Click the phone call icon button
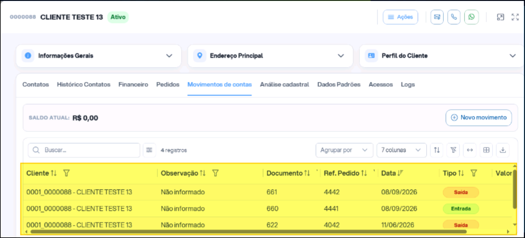Image resolution: width=525 pixels, height=238 pixels. [x=454, y=17]
